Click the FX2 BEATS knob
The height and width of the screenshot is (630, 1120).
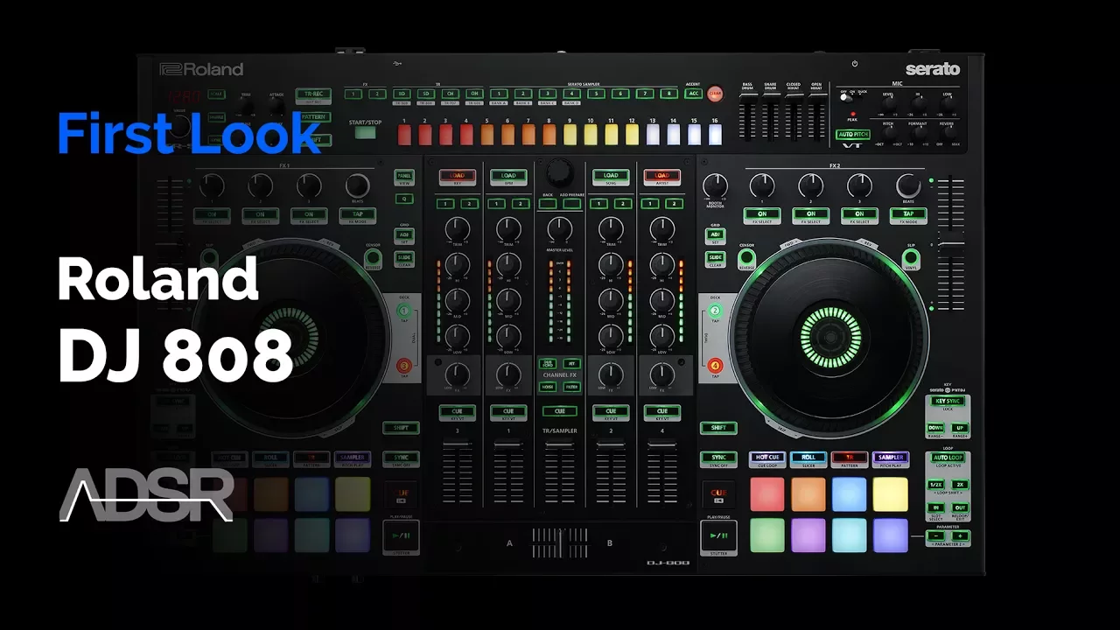(909, 185)
